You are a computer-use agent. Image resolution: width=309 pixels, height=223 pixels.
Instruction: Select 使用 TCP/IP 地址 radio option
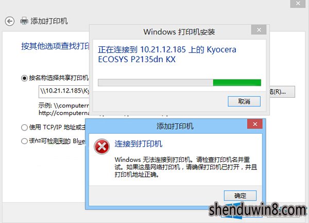(24, 127)
